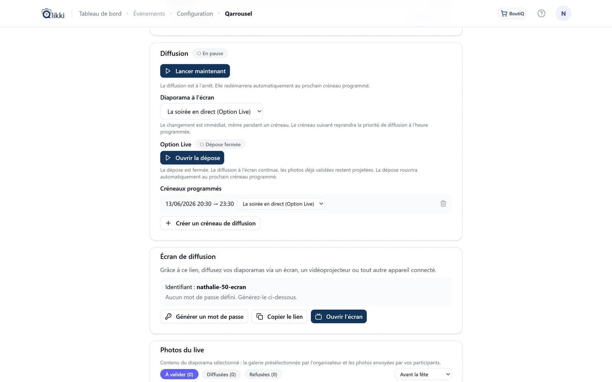
Task: Go to Tableau de bord breadcrumb
Action: [x=100, y=14]
